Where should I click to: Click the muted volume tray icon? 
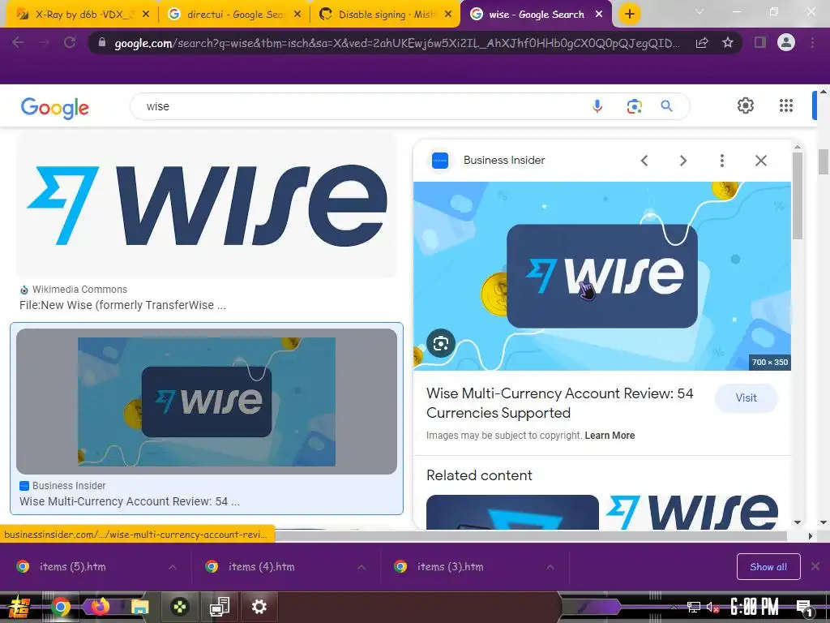[x=712, y=607]
